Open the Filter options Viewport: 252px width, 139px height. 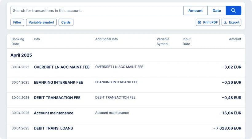point(17,22)
